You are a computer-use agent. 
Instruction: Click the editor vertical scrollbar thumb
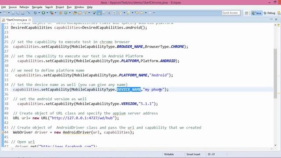[275, 73]
